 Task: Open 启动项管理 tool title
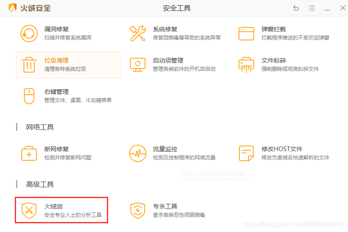tap(168, 61)
